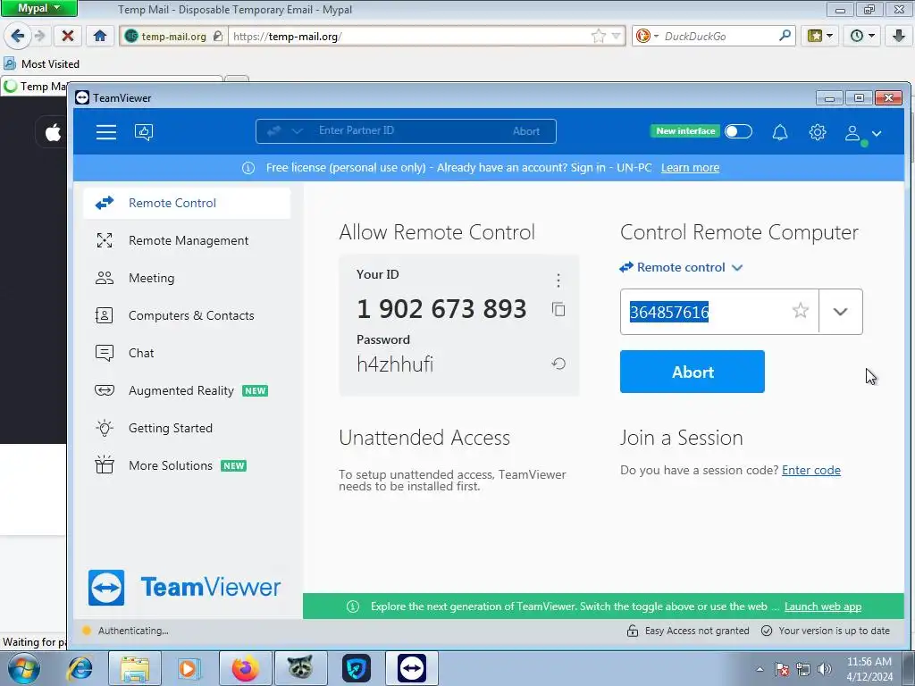Refresh the random password
Viewport: 915px width, 686px height.
click(558, 364)
